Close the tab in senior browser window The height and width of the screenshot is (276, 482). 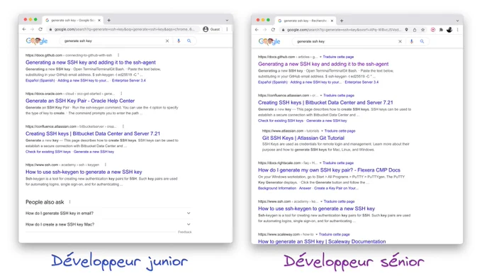(x=332, y=21)
